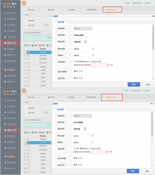Open 会员管理 in the upper sidebar
155x175 pixels.
10,19
